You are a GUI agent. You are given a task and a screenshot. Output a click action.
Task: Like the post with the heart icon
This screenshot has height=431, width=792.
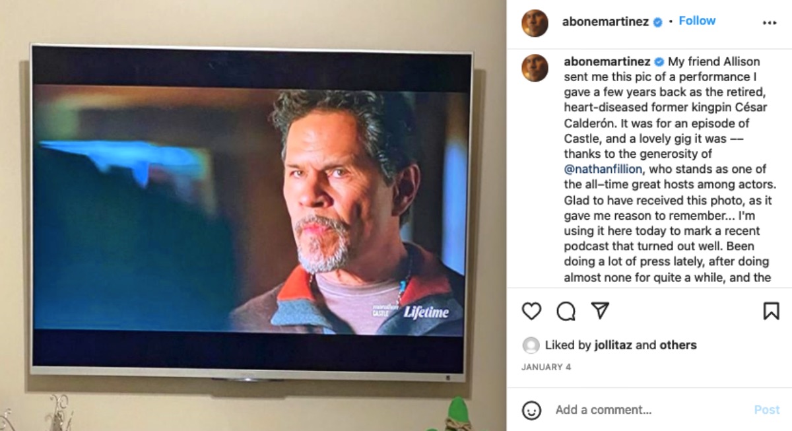(x=531, y=311)
